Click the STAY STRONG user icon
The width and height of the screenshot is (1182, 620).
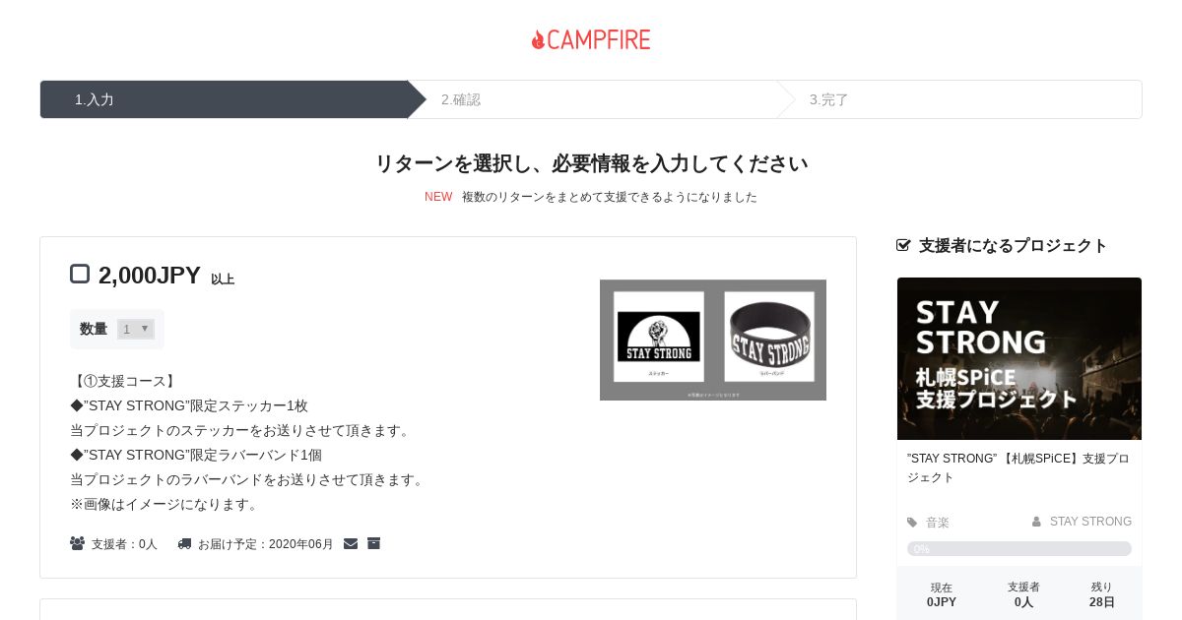pos(1036,522)
